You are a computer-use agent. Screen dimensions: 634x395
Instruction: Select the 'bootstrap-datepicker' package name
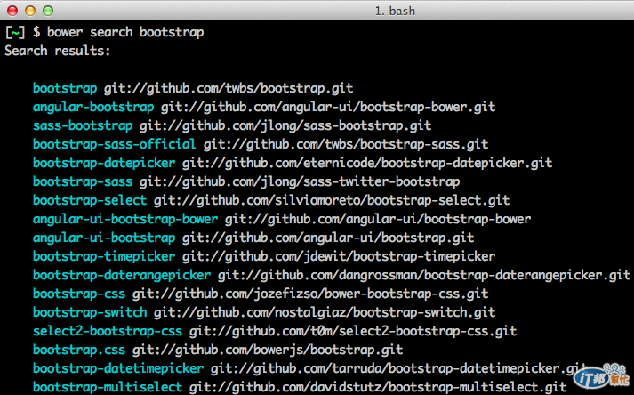click(x=104, y=163)
